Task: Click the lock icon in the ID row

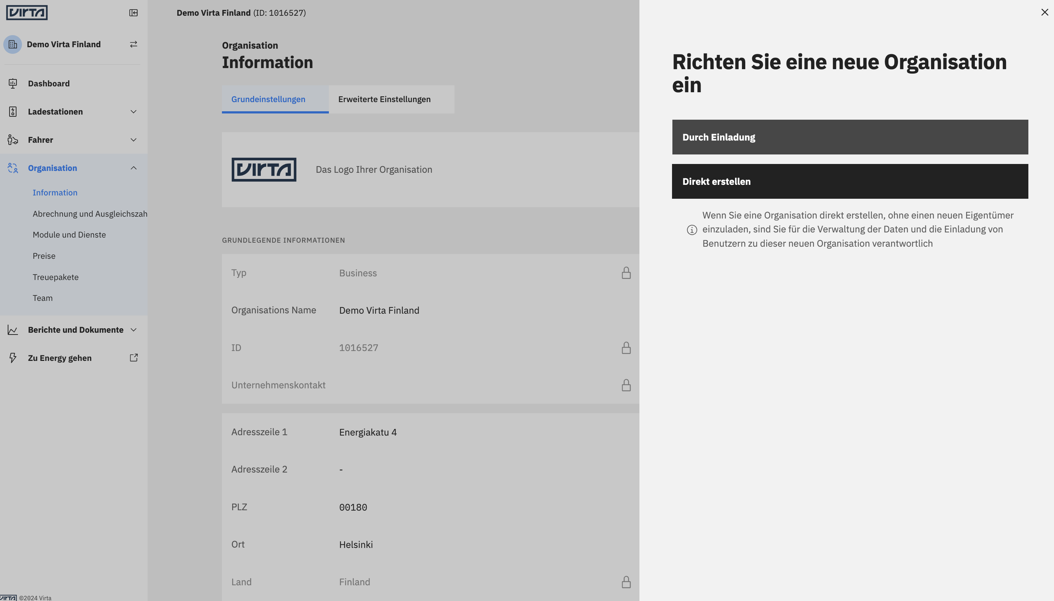Action: coord(626,348)
